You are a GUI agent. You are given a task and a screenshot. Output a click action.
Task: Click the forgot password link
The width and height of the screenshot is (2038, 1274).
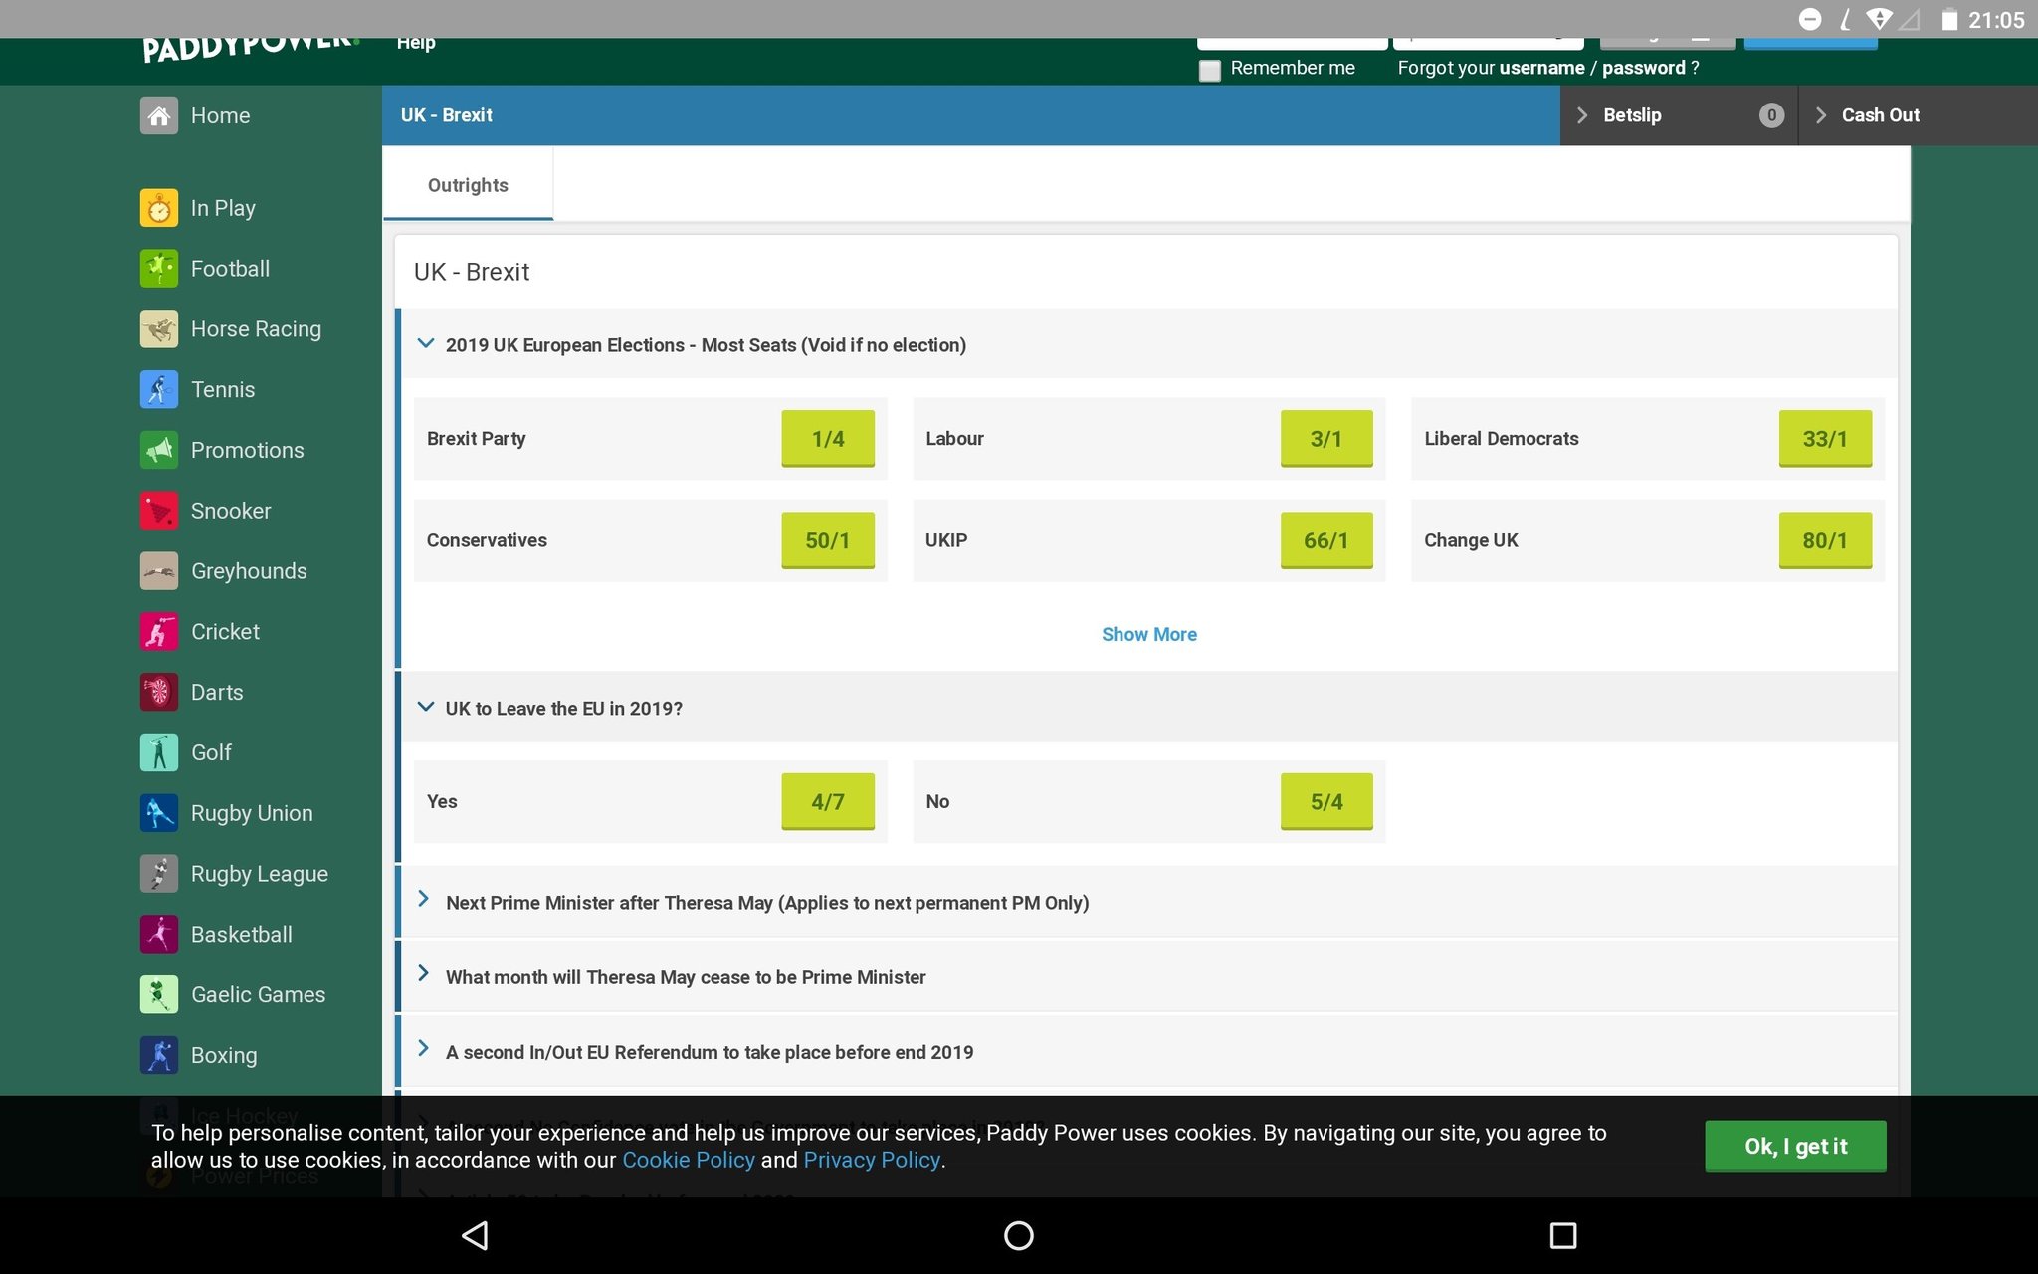[x=1644, y=68]
